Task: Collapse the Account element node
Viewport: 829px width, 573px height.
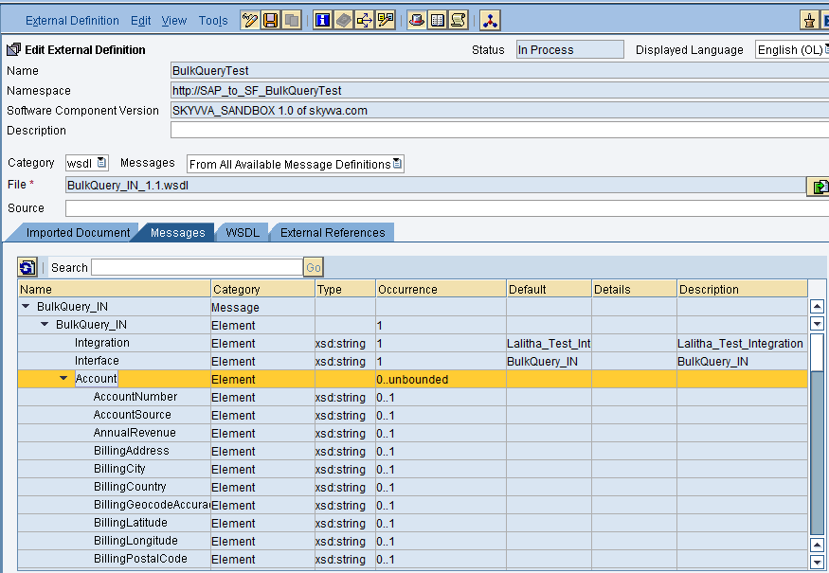Action: point(63,379)
